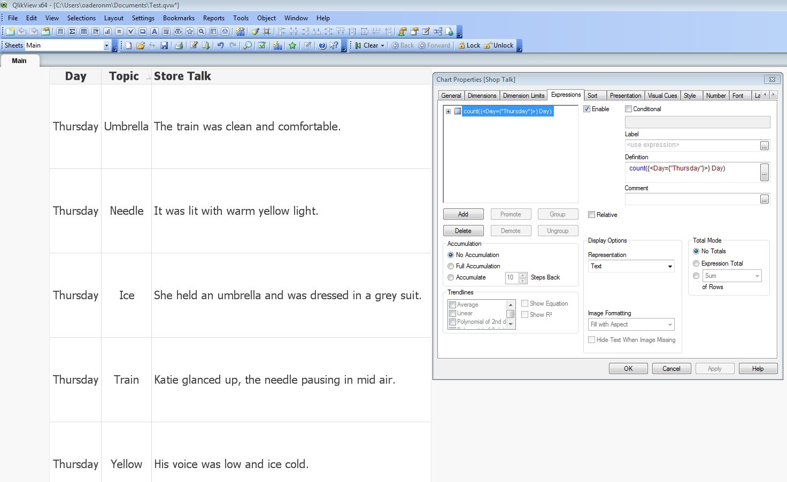Image resolution: width=787 pixels, height=482 pixels.
Task: Click the Label input field
Action: pos(692,145)
